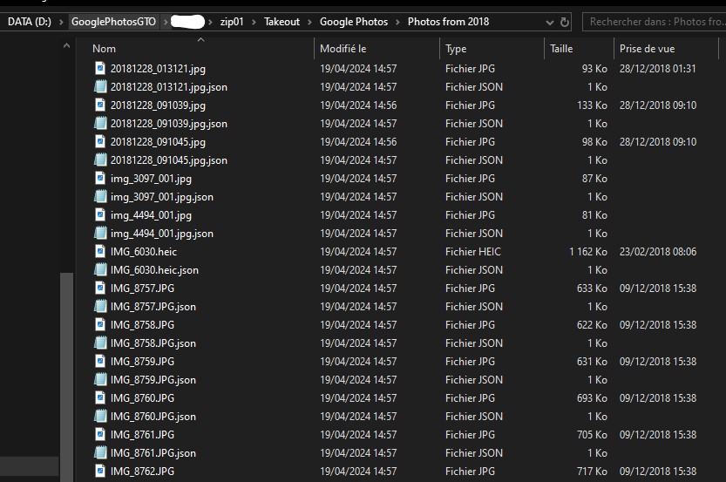Click the refresh icon in the address bar
The image size is (726, 482).
click(x=565, y=22)
